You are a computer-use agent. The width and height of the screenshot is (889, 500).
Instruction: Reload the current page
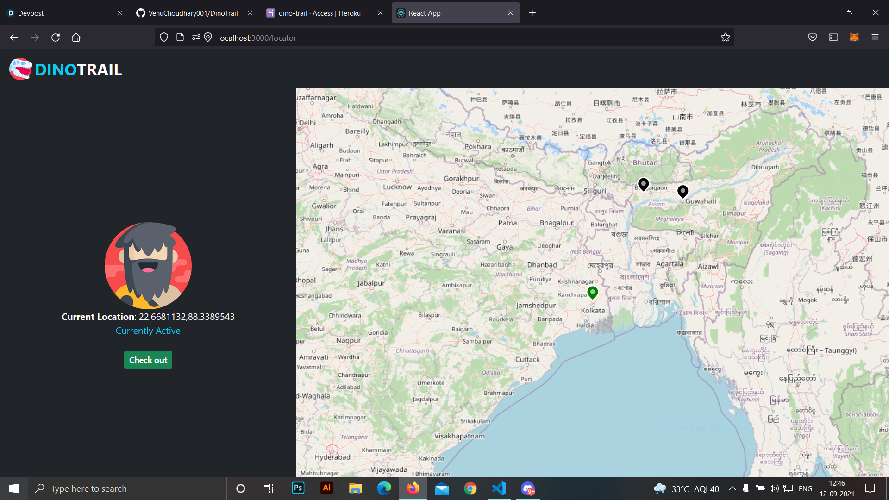[x=56, y=37]
